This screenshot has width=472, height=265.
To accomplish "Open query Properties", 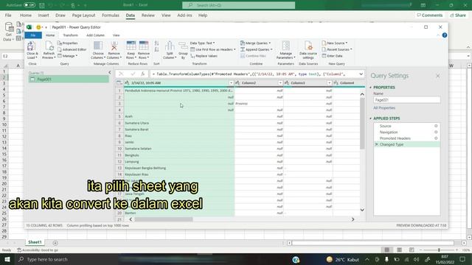I will 68,43.
